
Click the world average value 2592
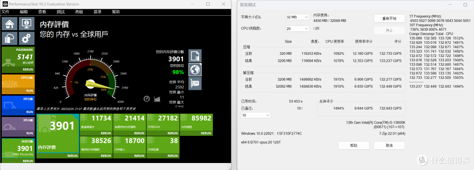click(x=180, y=87)
